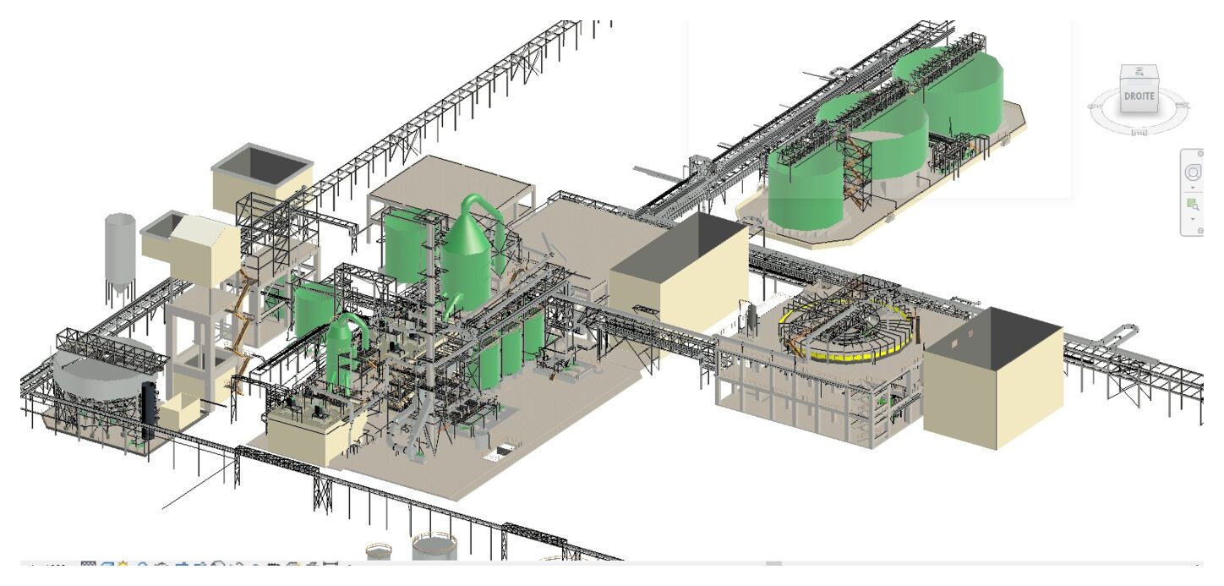Click the bottom compass label under the ViewCube

pos(1139,132)
